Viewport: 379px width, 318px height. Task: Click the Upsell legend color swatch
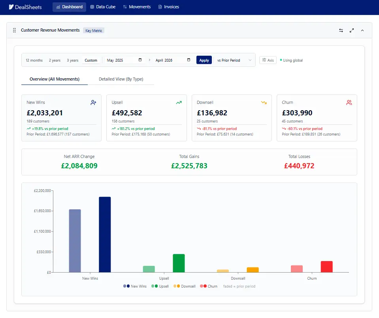[155, 286]
